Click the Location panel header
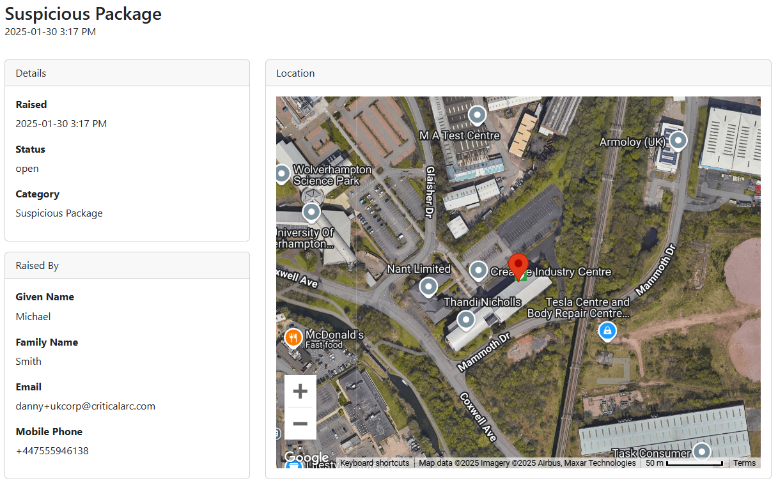Viewport: 778px width, 483px height. (518, 73)
